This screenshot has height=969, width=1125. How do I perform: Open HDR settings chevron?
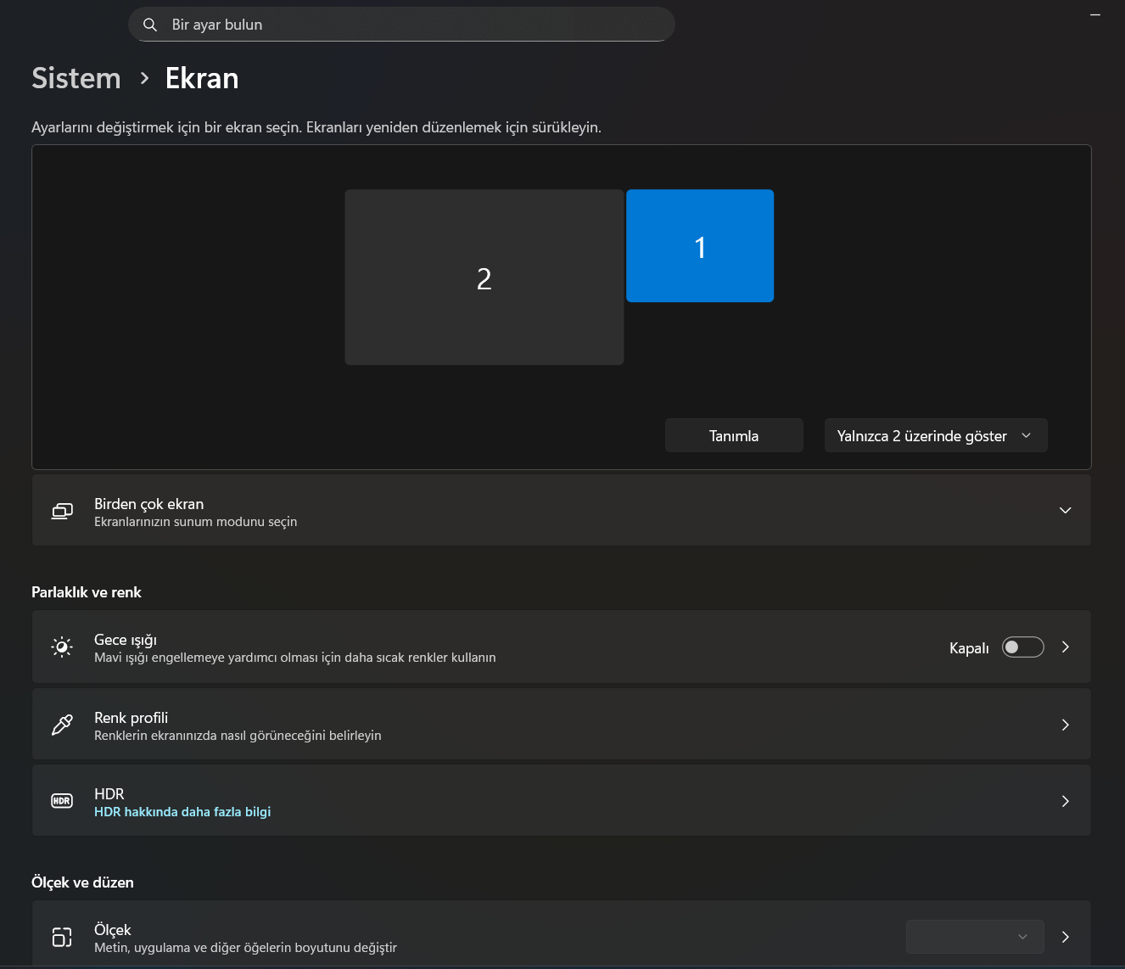click(1066, 801)
